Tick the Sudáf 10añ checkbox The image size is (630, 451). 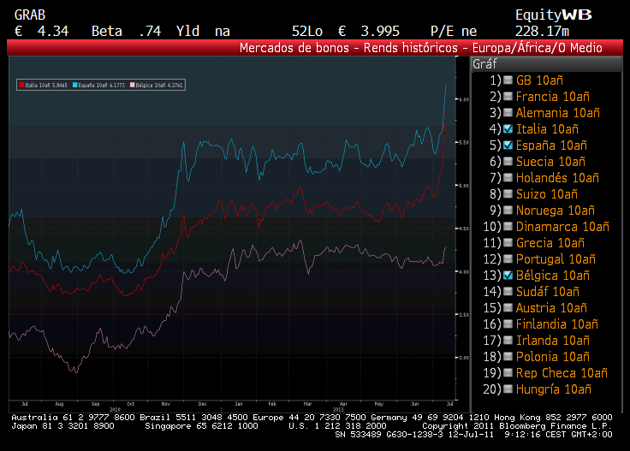coord(508,292)
